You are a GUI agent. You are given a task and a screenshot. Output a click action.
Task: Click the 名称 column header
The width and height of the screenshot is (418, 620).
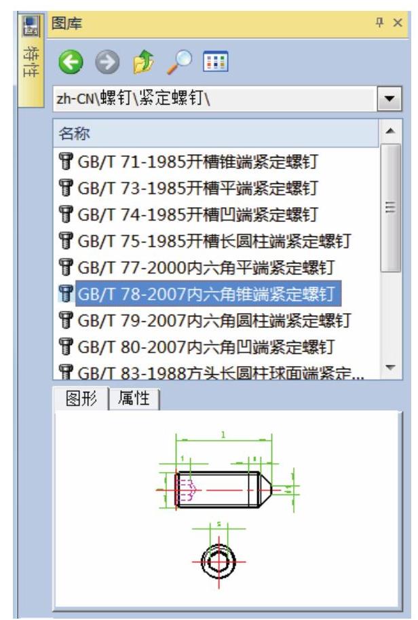(x=216, y=133)
